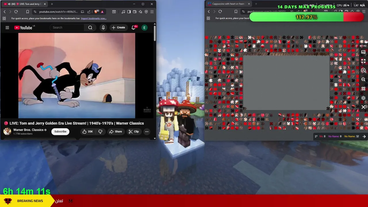The height and width of the screenshot is (207, 368).
Task: Close the puzzle side toolbar with X
Action: 363,107
